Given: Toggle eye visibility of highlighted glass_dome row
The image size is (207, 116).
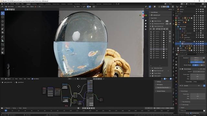Looking at the screenshot, I should 199,44.
